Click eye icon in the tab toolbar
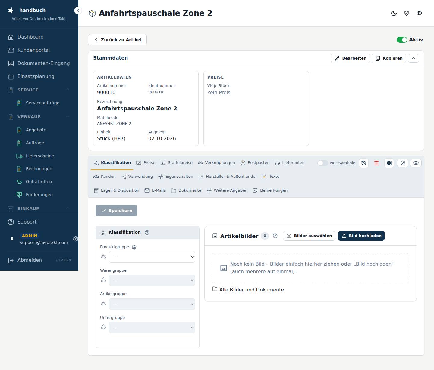The width and height of the screenshot is (434, 370). 416,163
